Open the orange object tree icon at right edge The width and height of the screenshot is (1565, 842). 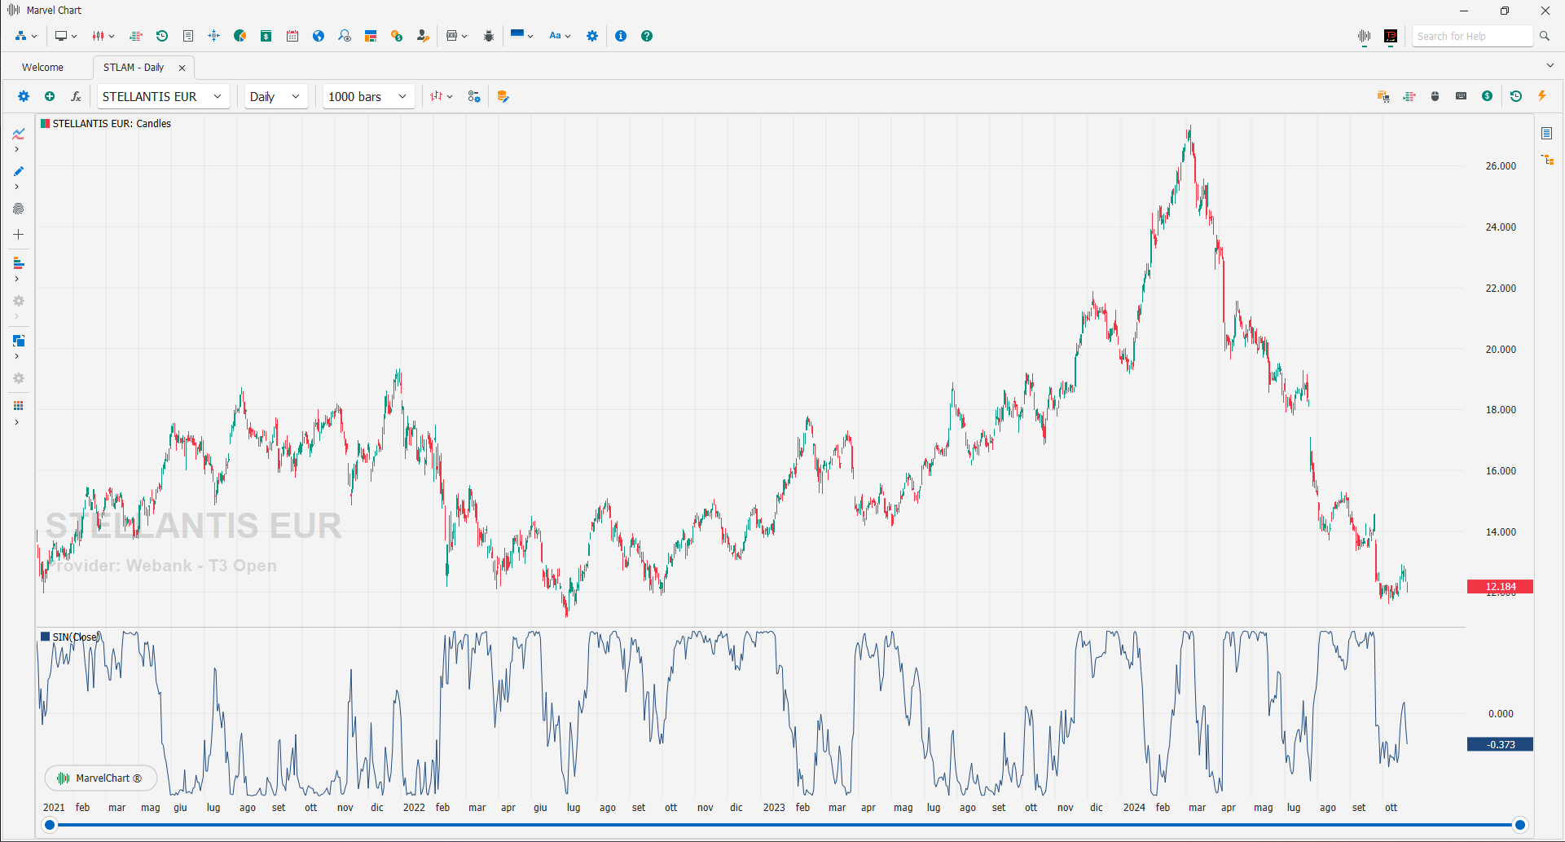coord(1548,160)
